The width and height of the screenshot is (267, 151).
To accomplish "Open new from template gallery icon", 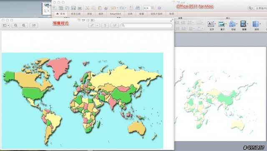I will pos(61,8).
